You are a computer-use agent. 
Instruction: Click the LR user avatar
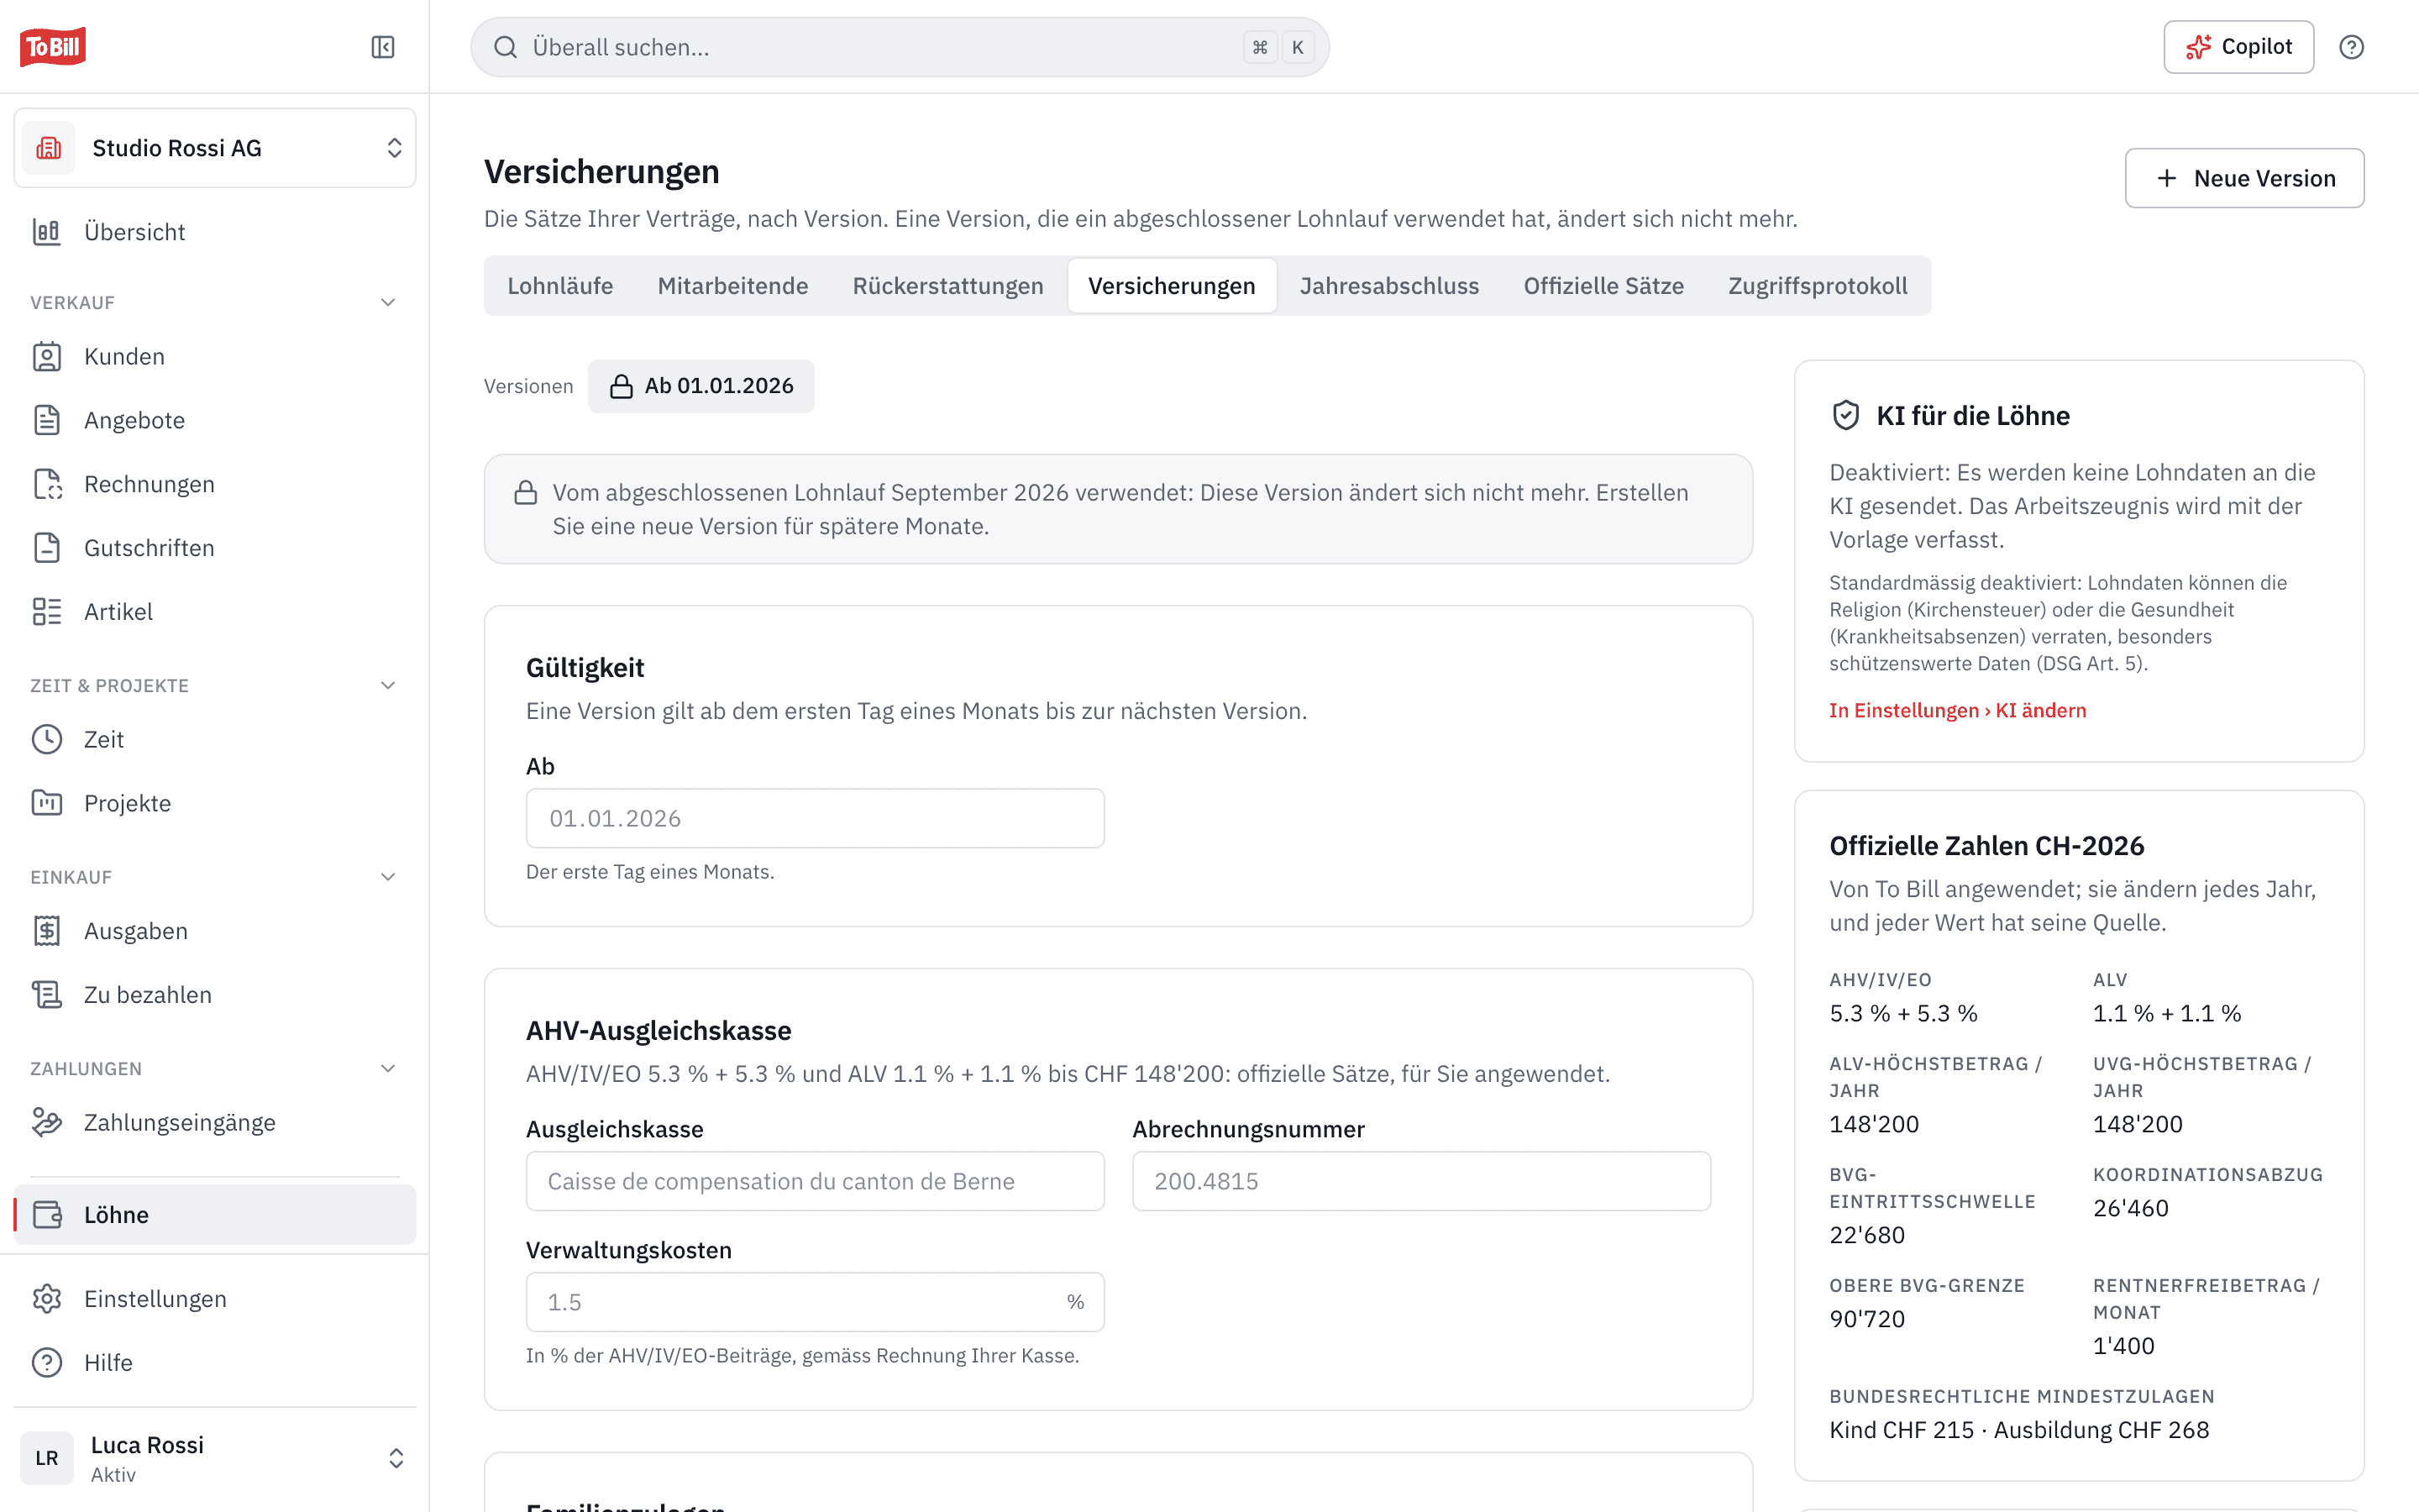click(47, 1458)
